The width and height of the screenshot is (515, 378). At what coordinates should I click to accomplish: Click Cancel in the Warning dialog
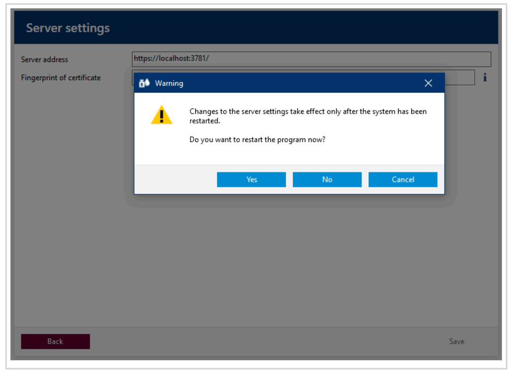402,179
